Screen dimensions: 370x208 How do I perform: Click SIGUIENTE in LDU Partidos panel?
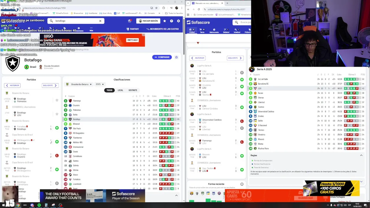pyautogui.click(x=235, y=58)
